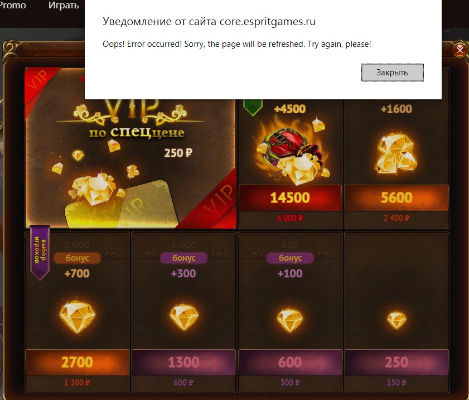Click the small diamond icon of 250 pack
Screen dimensions: 469x400
(397, 320)
